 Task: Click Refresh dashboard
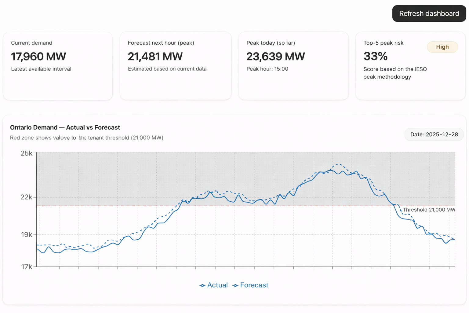429,13
